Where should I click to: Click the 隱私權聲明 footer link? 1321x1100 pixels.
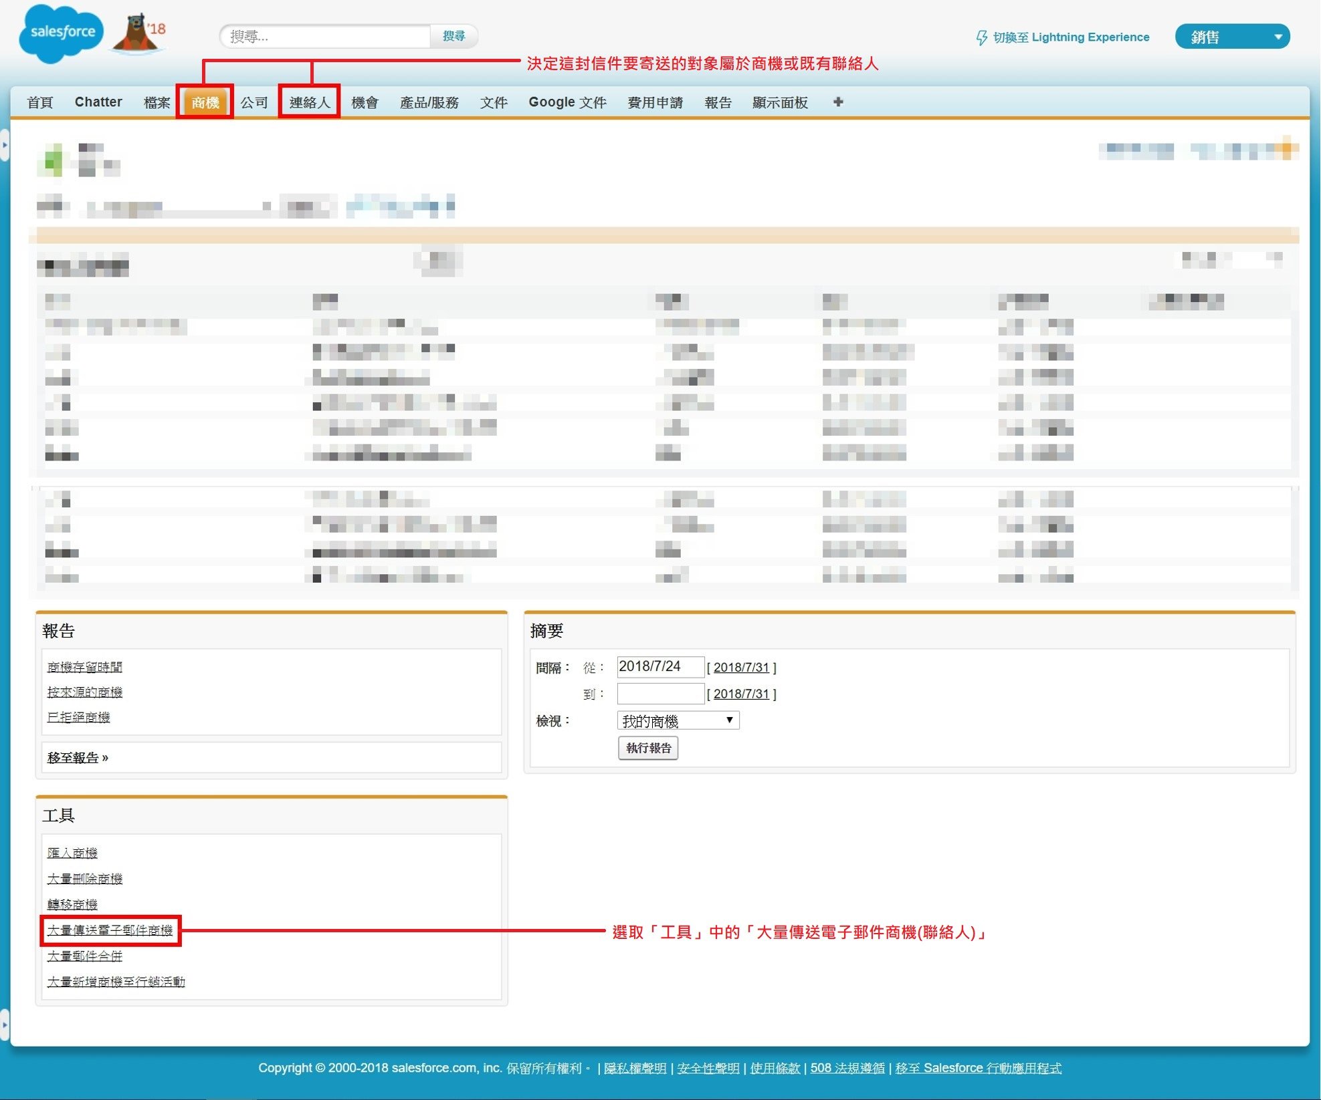click(635, 1067)
